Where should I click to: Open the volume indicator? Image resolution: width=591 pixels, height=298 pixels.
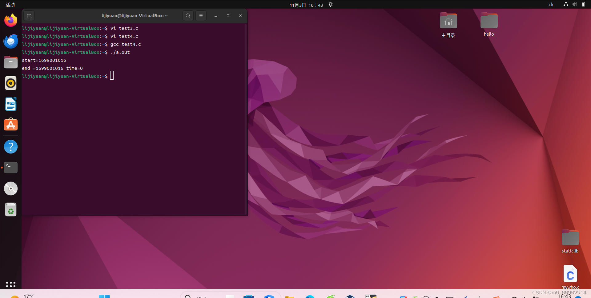click(574, 4)
